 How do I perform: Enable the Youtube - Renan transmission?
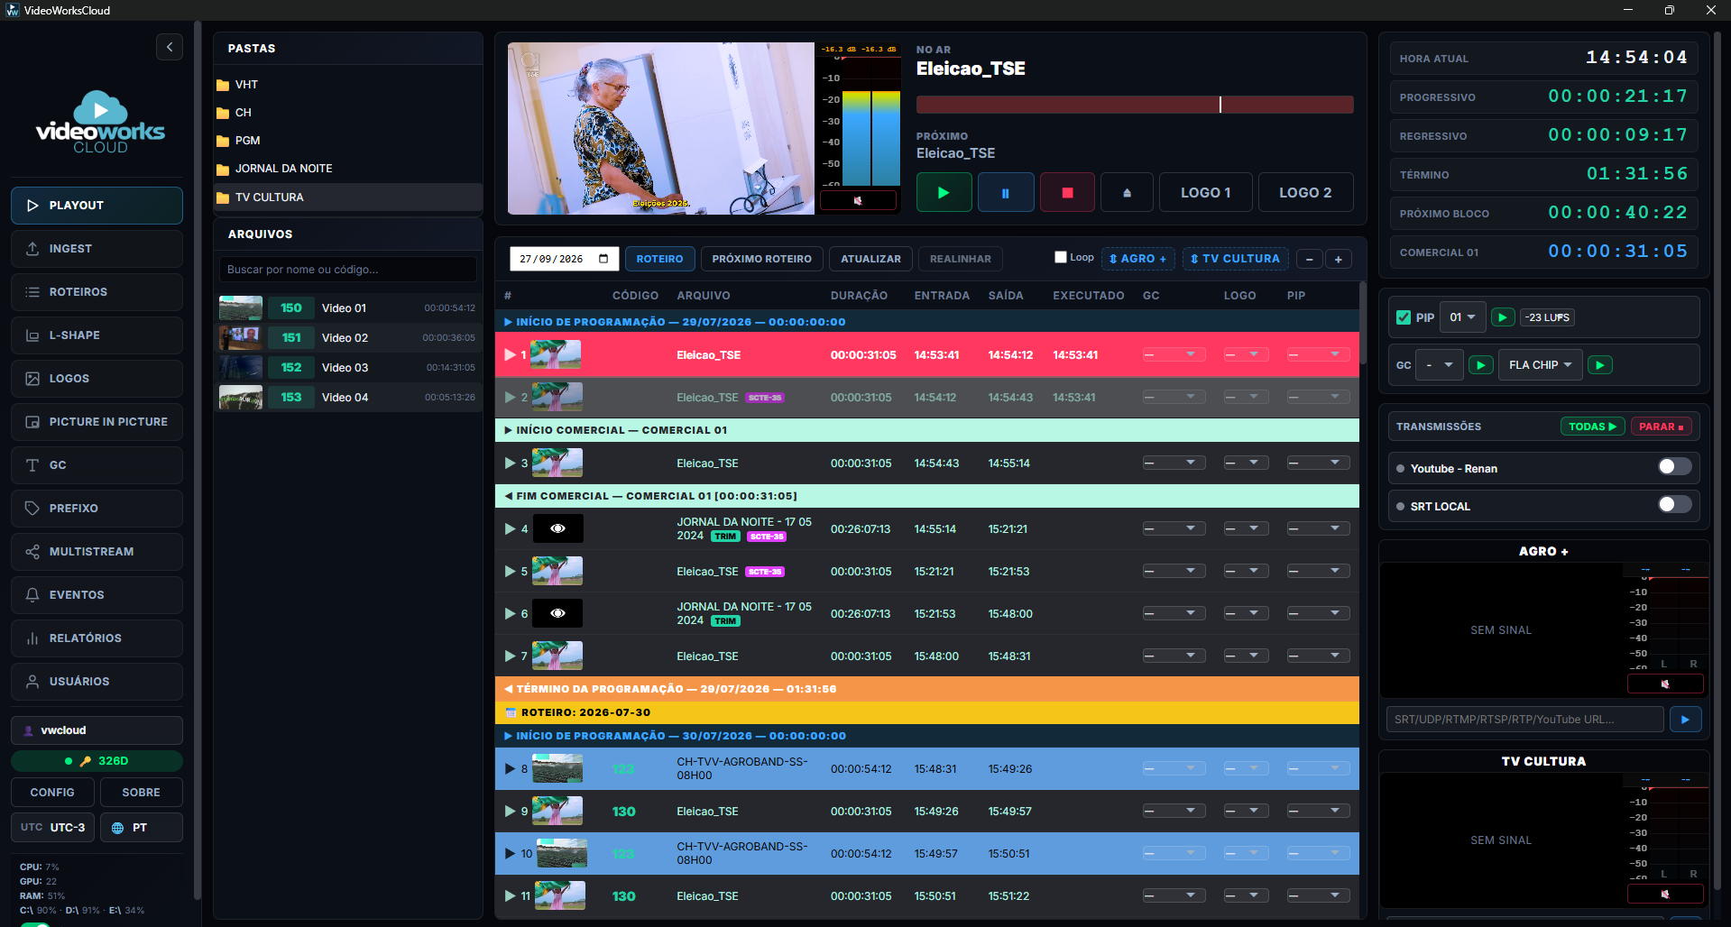(1674, 467)
